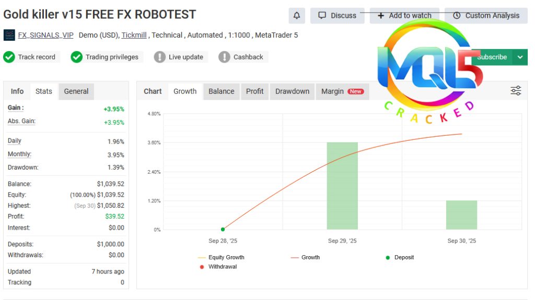The image size is (535, 300).
Task: Expand the Subscribe dropdown arrow
Action: tap(520, 57)
